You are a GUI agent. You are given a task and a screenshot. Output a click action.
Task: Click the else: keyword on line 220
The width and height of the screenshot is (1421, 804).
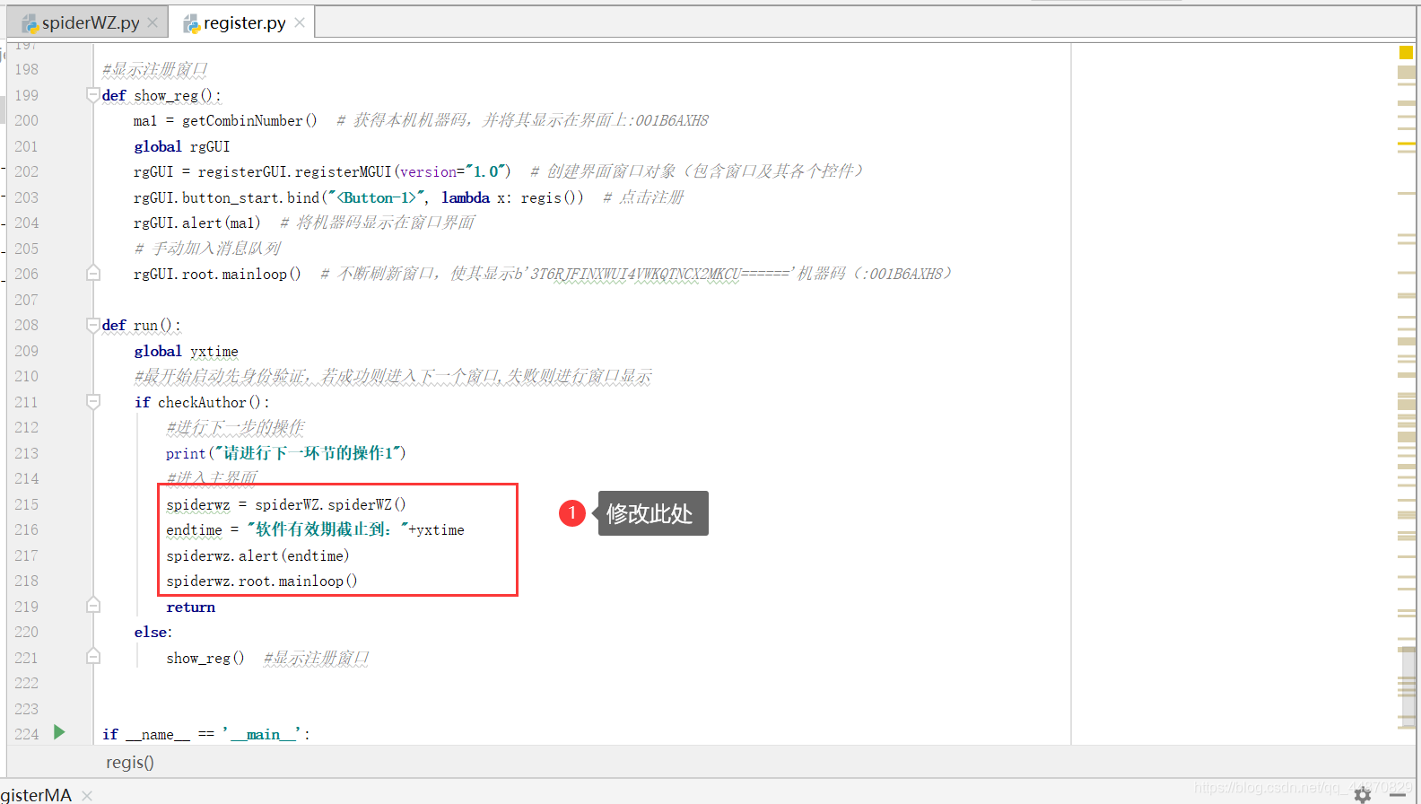point(153,632)
